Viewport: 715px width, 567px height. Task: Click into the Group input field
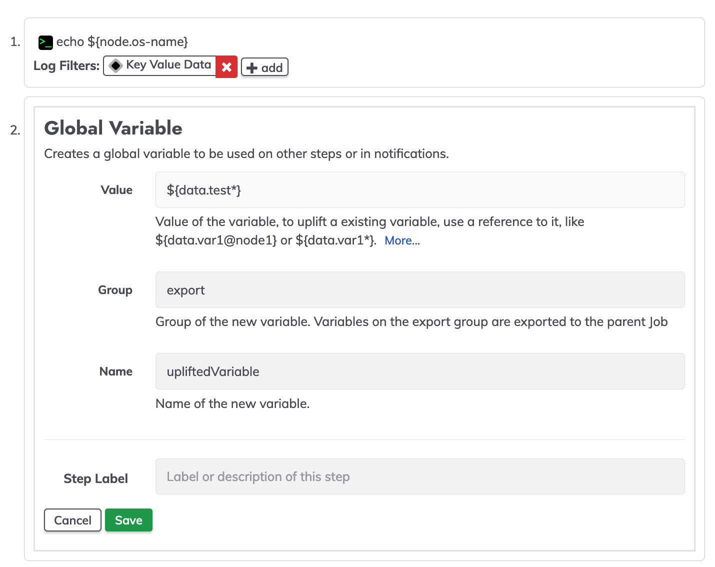[x=420, y=290]
